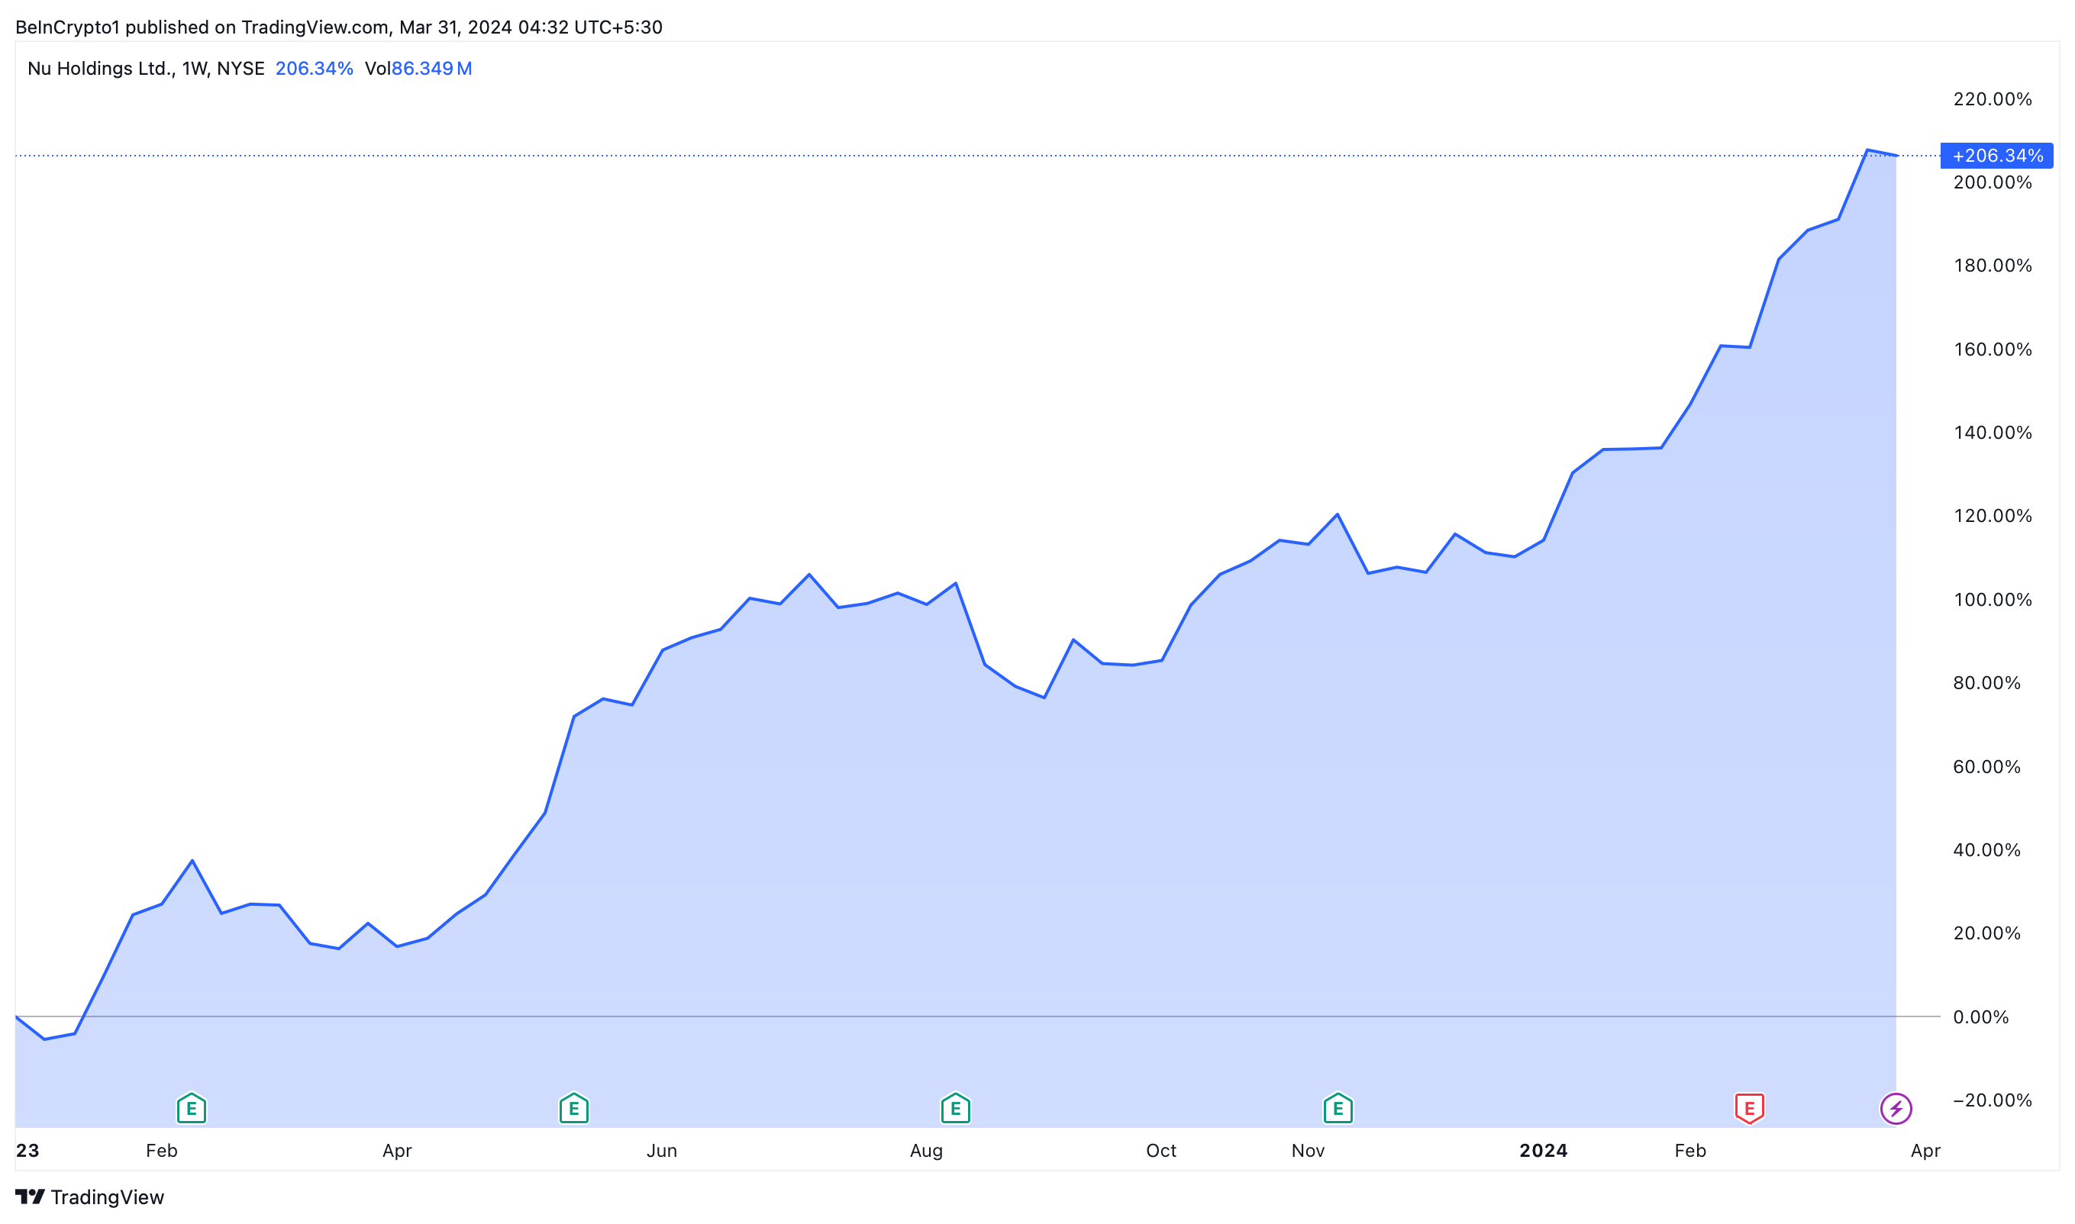The image size is (2075, 1224).
Task: Select the 0.00% label on the price scale
Action: (x=1980, y=1017)
